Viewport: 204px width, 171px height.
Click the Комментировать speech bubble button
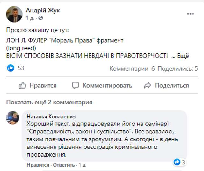point(102,85)
